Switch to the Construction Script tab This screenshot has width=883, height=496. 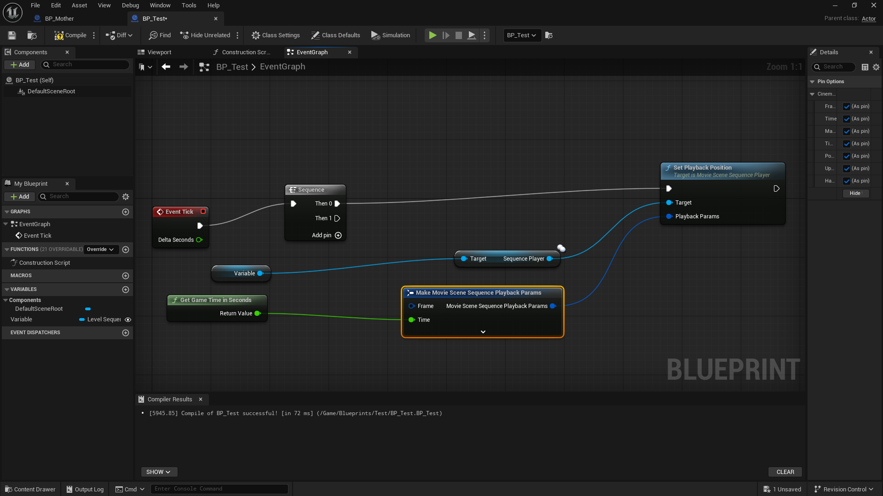coord(246,52)
